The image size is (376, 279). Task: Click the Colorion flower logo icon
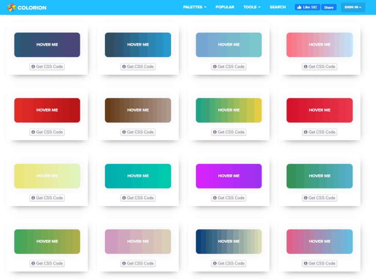tap(11, 7)
